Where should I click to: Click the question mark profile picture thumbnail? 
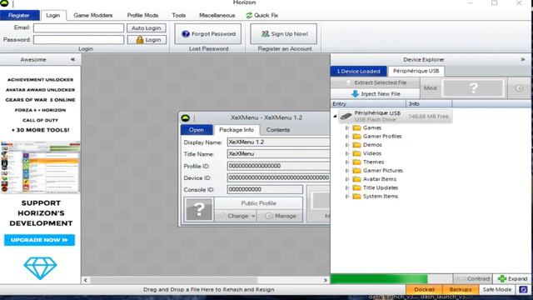click(x=199, y=209)
